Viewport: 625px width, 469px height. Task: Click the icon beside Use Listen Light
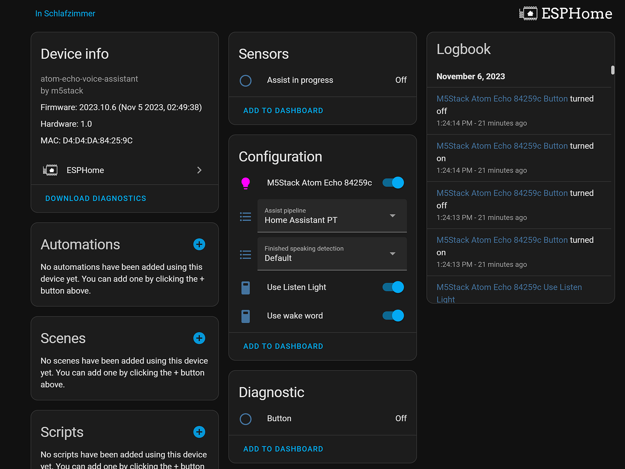coord(245,287)
